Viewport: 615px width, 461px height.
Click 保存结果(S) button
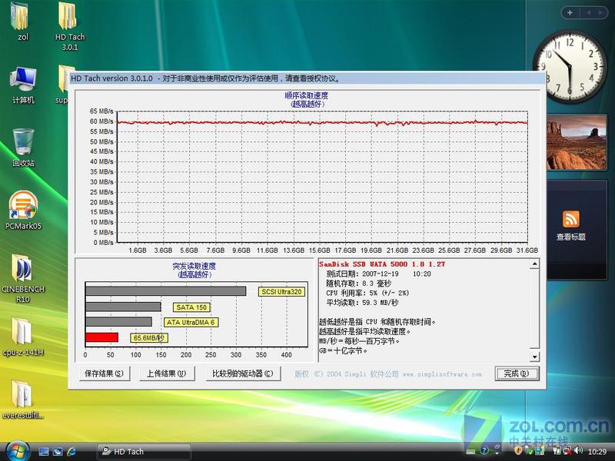coord(104,373)
